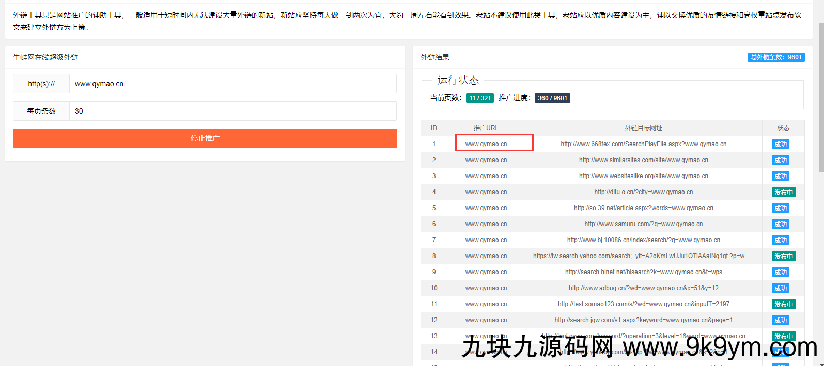Click the 状态 column header
This screenshot has height=366, width=824.
pos(783,128)
